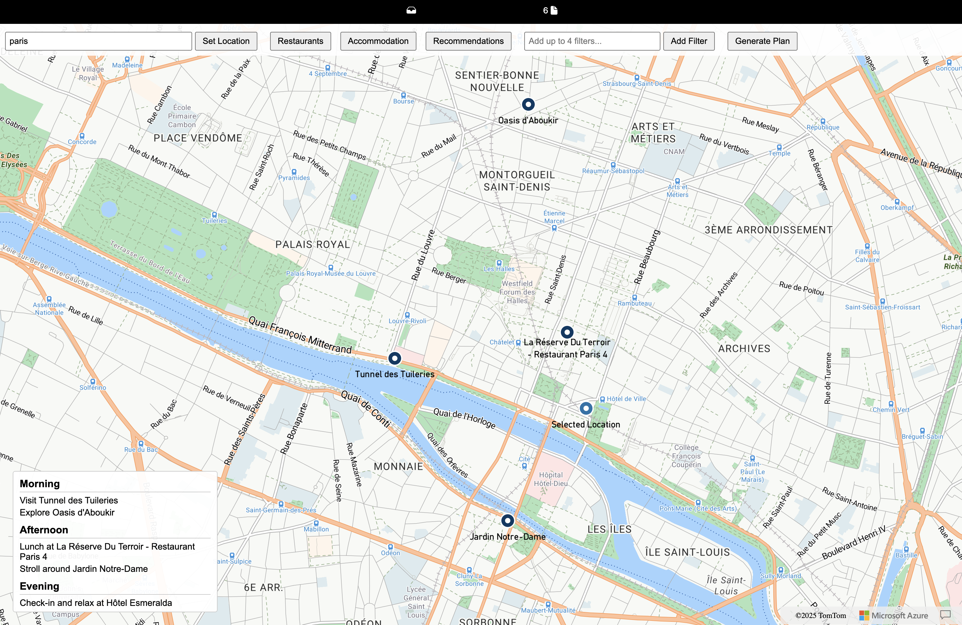This screenshot has height=625, width=962.
Task: Click the Hôtel de Ville metro icon
Action: [x=602, y=399]
